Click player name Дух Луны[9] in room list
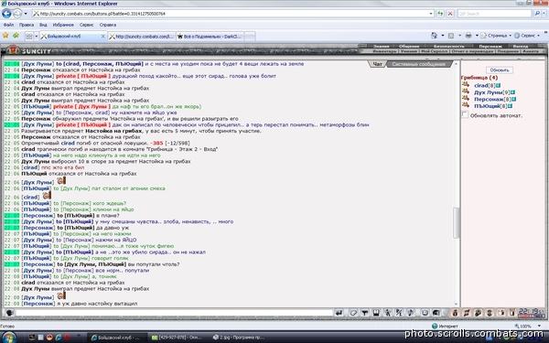Screen dimensions: 549x343 point(491,92)
